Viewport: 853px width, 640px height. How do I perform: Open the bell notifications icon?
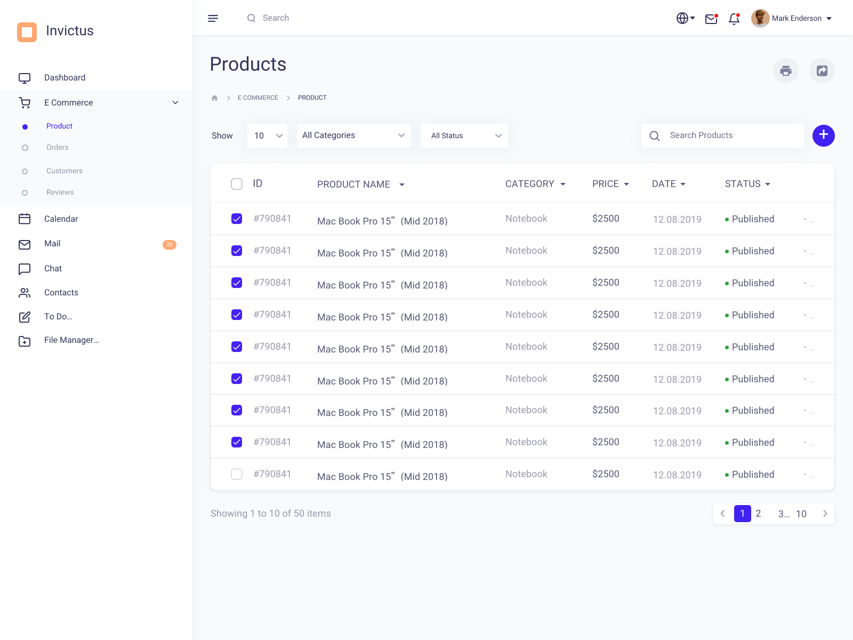tap(734, 19)
